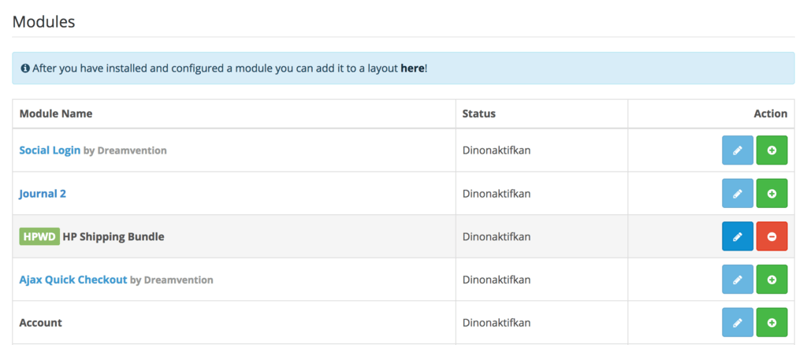The image size is (807, 345).
Task: Click the edit pencil for Journal 2
Action: tap(737, 193)
